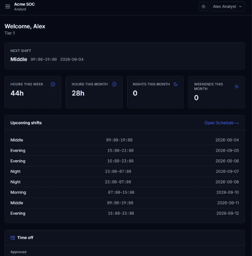
Task: Click the Time off heading
Action: [x=25, y=238]
